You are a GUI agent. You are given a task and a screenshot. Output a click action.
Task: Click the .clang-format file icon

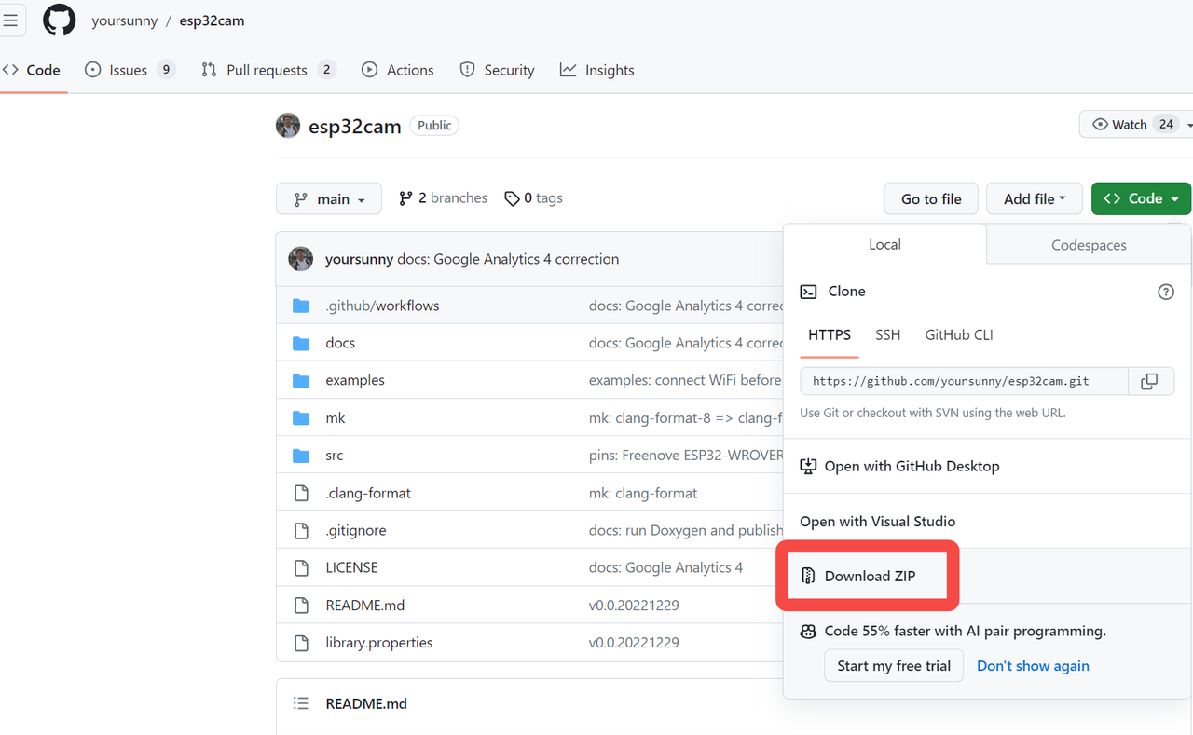301,493
